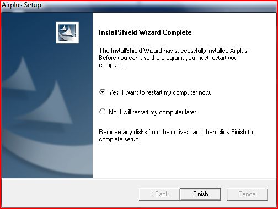278x209 pixels.
Task: Click the 'Before you can use the program' sentence
Action: tap(169, 58)
